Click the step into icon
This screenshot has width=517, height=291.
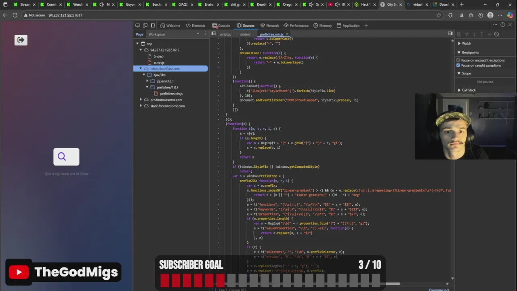[x=474, y=34]
